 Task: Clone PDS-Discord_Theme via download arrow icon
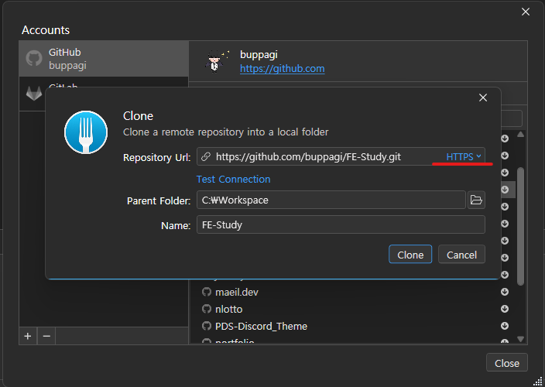(x=505, y=326)
